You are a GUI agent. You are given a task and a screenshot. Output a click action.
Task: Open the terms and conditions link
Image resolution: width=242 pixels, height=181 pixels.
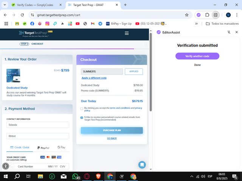120,108
